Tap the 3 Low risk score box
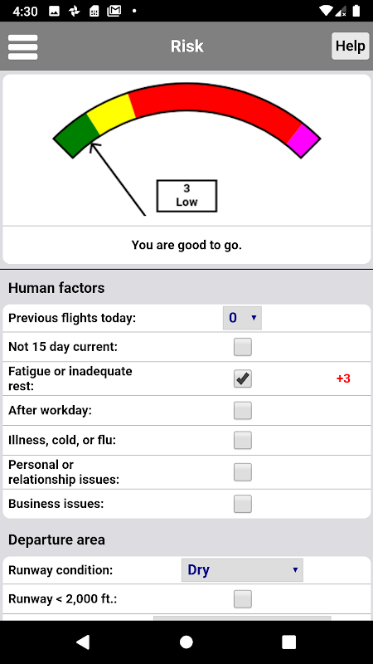This screenshot has width=373, height=664. coord(186,196)
